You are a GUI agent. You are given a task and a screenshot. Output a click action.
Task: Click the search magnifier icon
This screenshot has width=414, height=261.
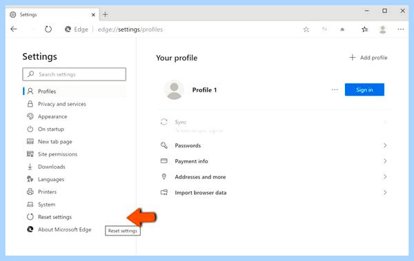[x=30, y=74]
